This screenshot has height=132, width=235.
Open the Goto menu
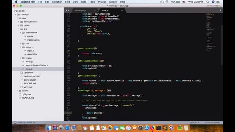[84, 2]
